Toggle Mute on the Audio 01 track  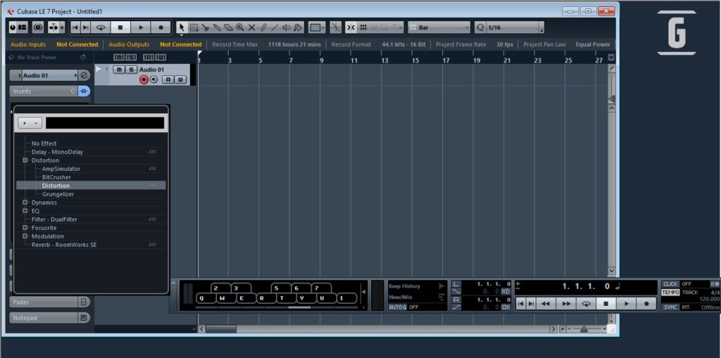tap(119, 70)
